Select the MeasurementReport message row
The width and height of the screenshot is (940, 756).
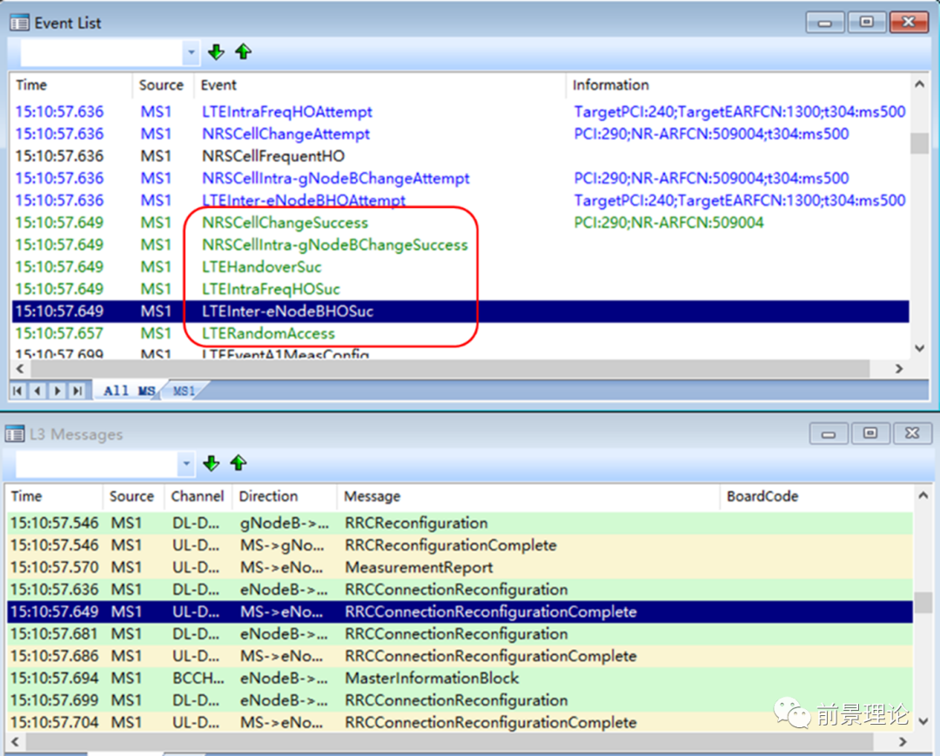coord(460,567)
